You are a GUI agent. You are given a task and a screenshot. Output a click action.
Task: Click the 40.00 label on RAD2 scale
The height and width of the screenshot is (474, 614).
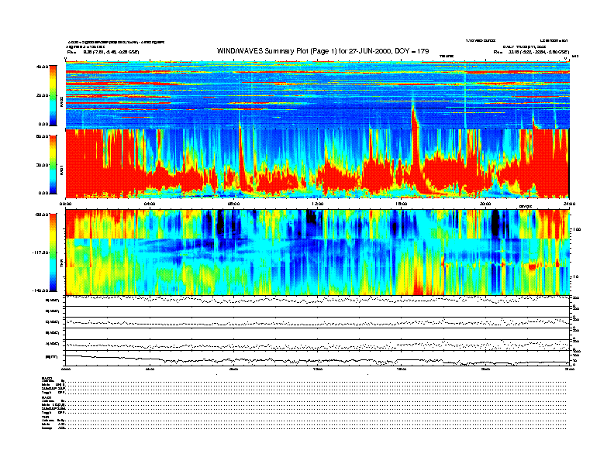click(x=43, y=67)
